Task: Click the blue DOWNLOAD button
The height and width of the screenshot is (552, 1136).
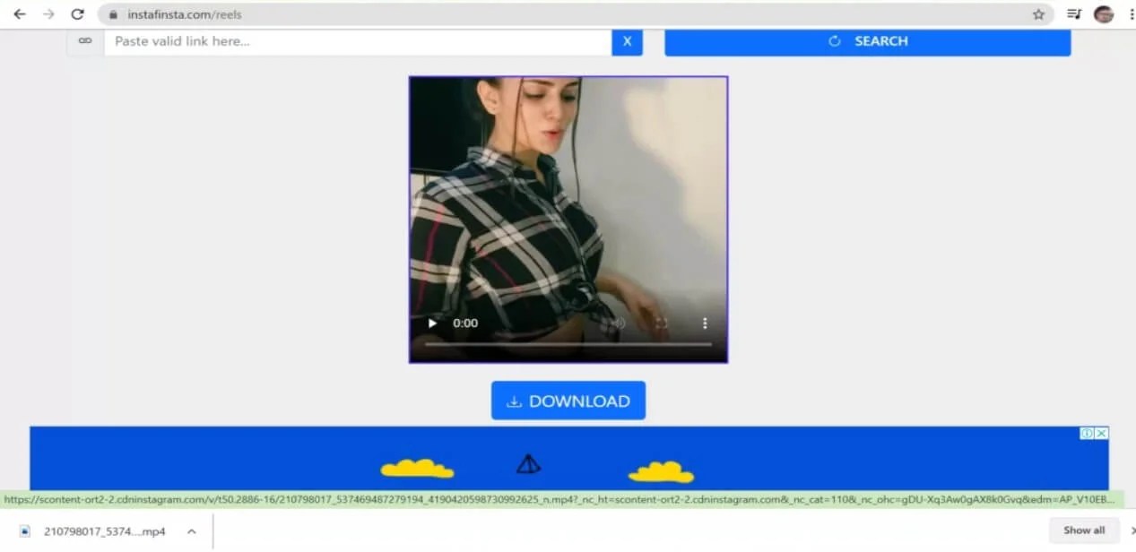Action: tap(568, 401)
